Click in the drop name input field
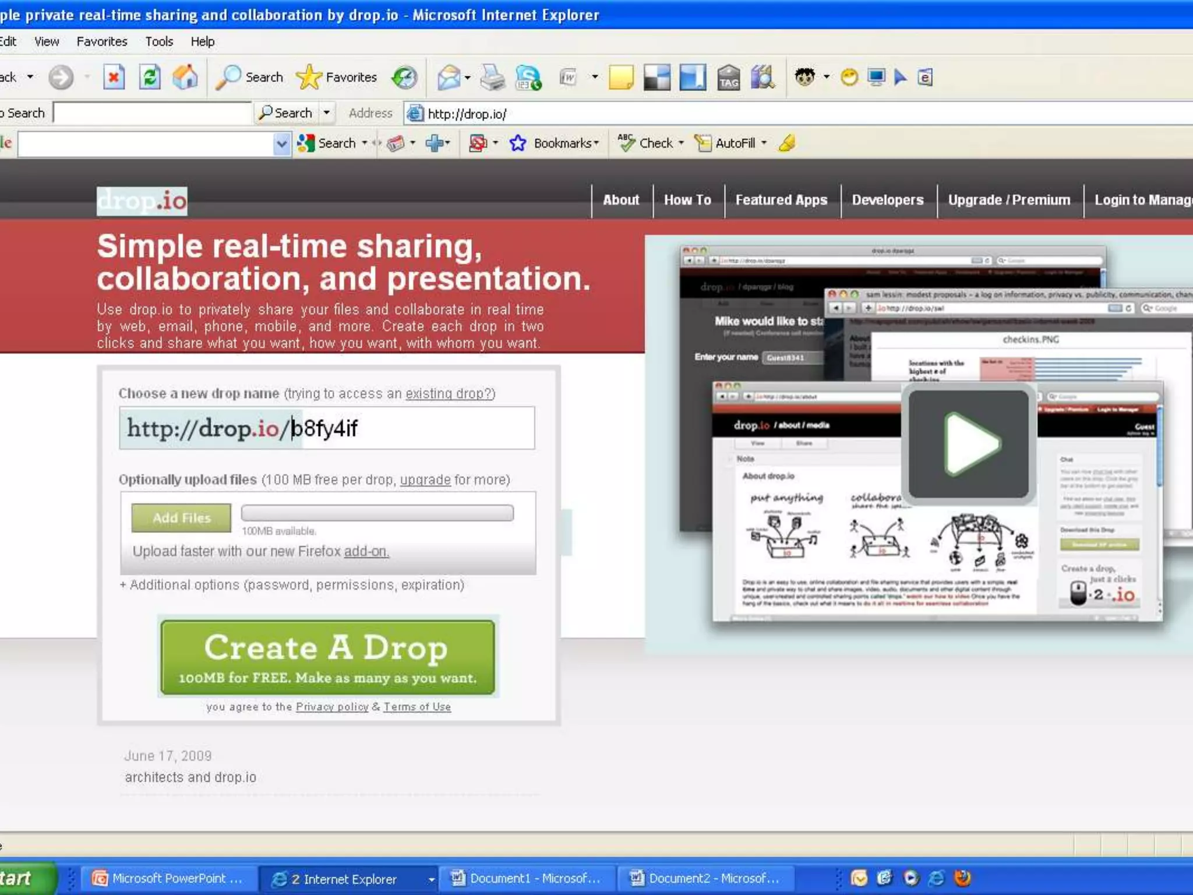 tap(327, 428)
